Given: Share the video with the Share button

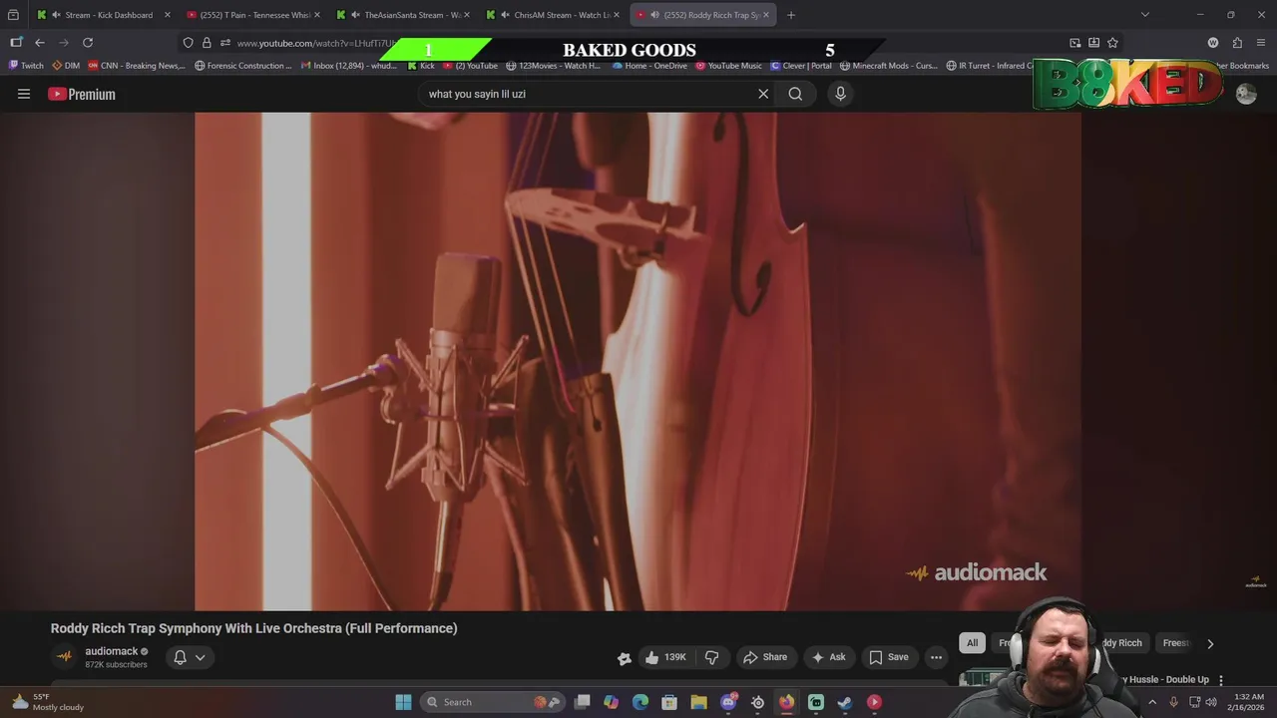Looking at the screenshot, I should pos(765,657).
